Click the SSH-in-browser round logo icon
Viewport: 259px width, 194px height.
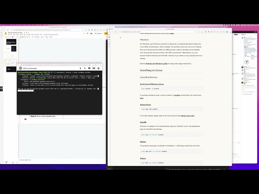tap(21, 68)
